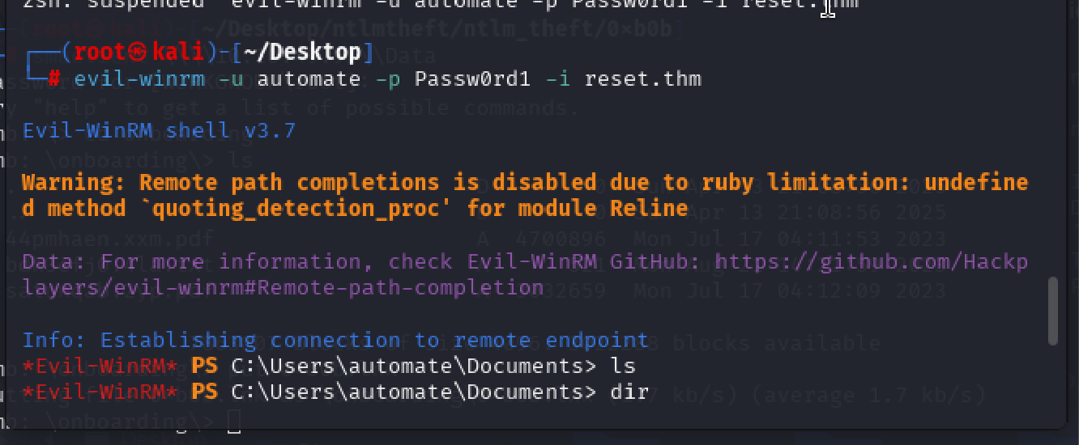
Task: Click the layers/evil-winrm#Remote-path-completion link text
Action: tap(283, 287)
